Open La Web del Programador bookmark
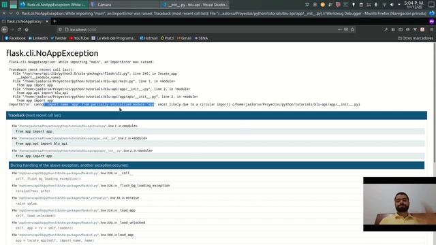 coord(114,38)
